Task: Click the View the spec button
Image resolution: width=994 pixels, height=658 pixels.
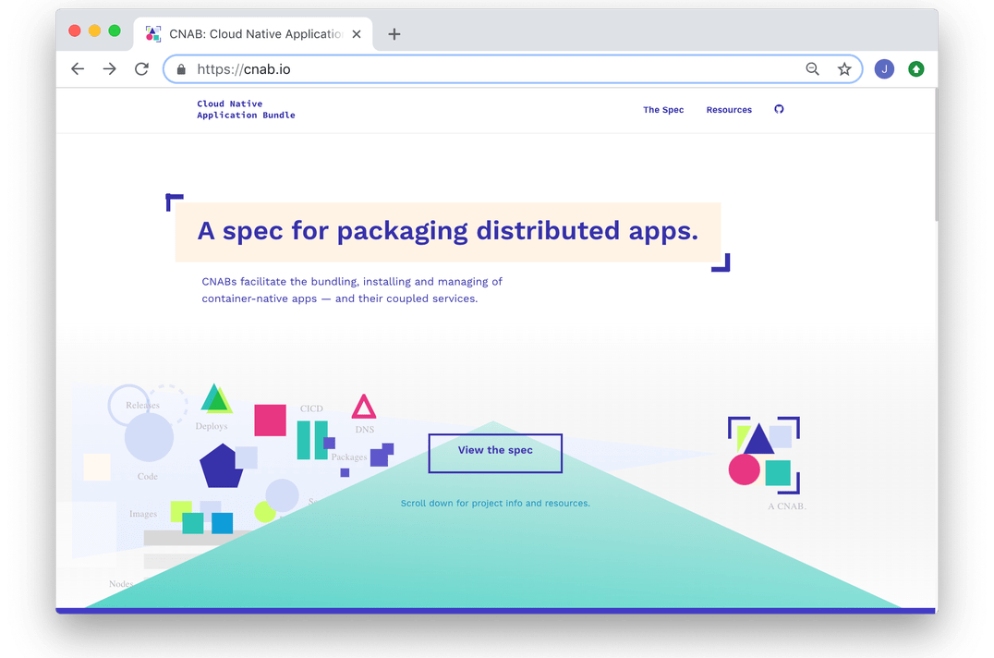Action: (x=495, y=453)
